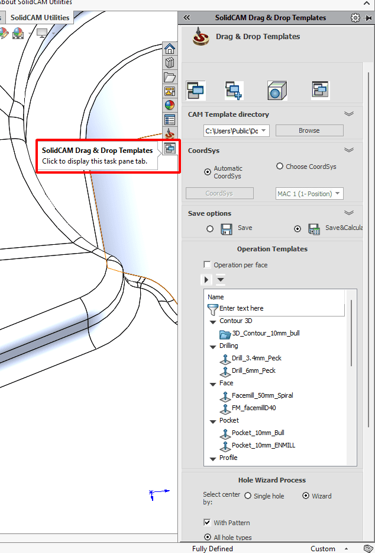
Task: Click the Fully Defined status text
Action: (212, 548)
